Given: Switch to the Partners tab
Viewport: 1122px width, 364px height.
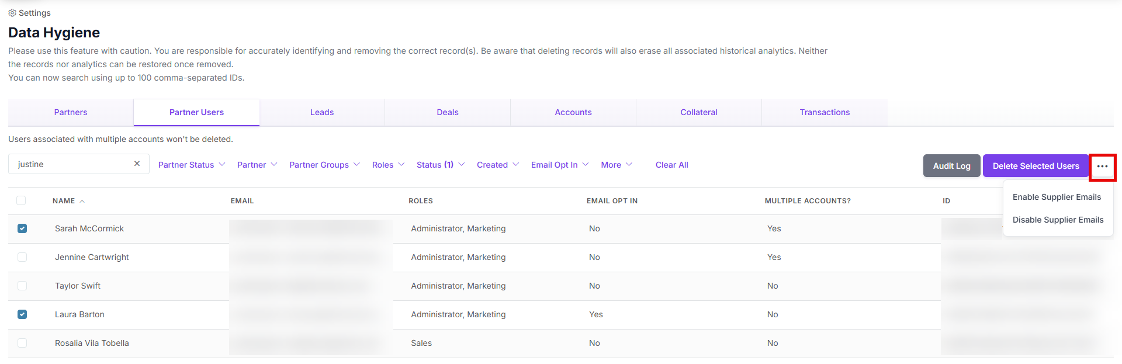Looking at the screenshot, I should tap(71, 112).
